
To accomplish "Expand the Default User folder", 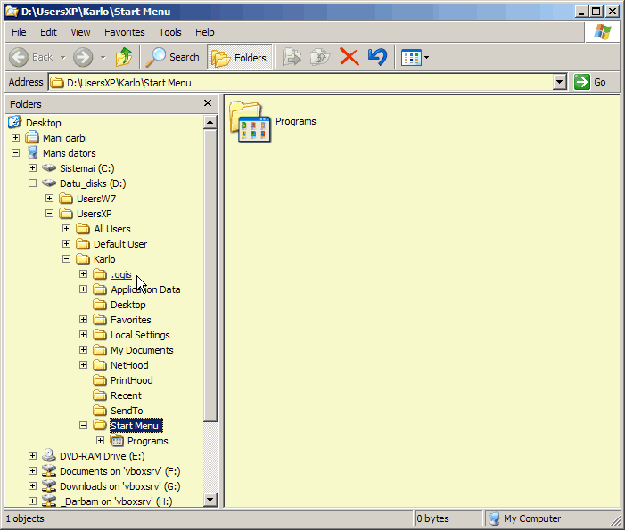I will point(67,244).
